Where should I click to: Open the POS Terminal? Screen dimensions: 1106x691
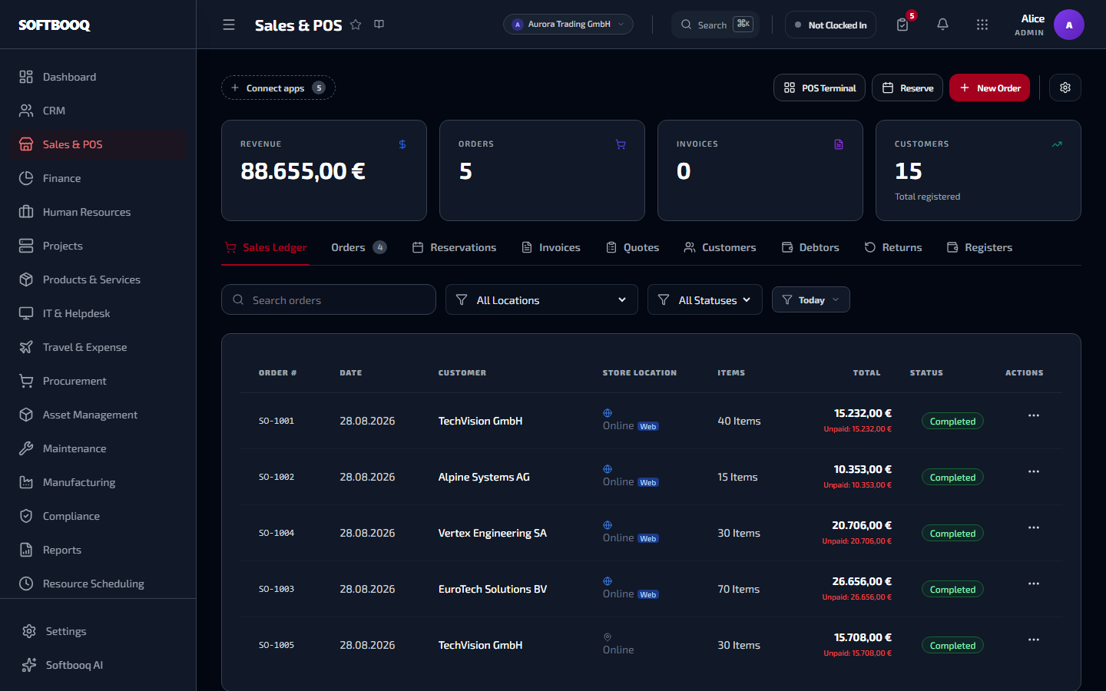click(820, 88)
